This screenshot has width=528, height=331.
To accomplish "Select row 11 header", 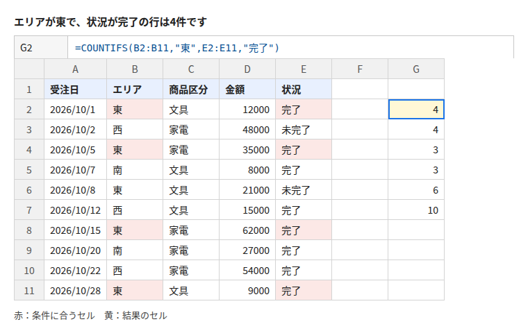I will click(x=29, y=291).
